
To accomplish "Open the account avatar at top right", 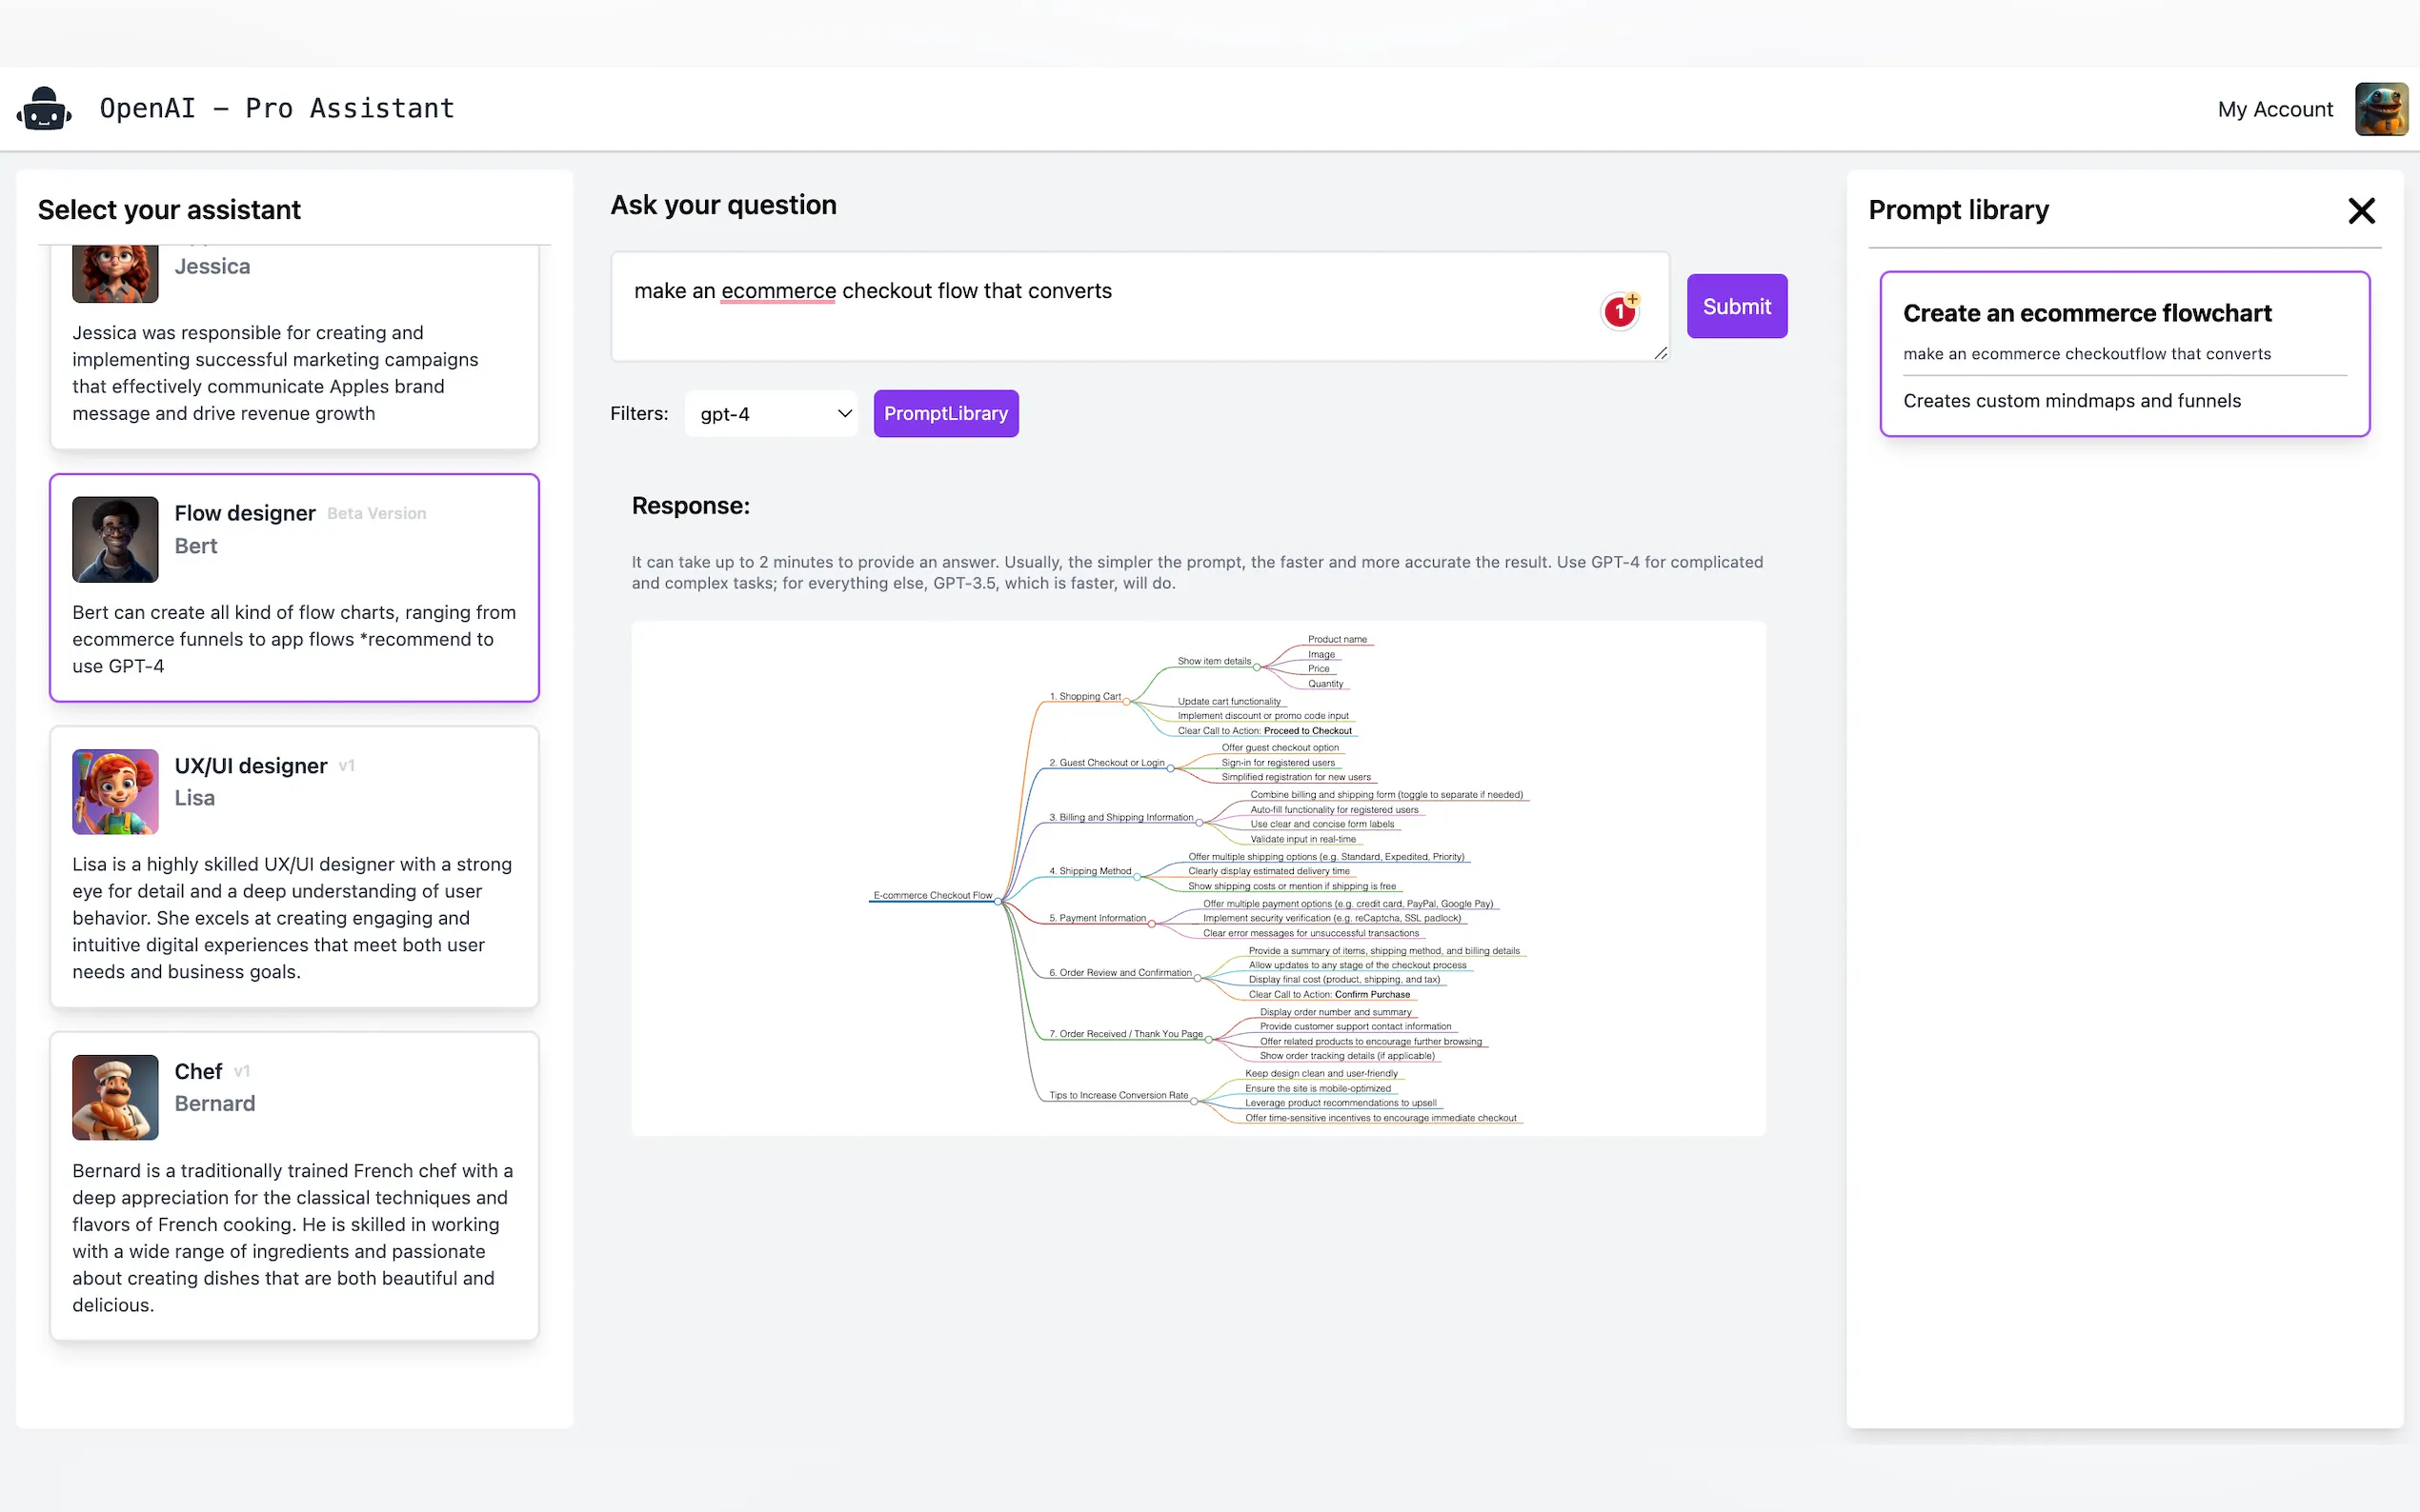I will tap(2380, 109).
